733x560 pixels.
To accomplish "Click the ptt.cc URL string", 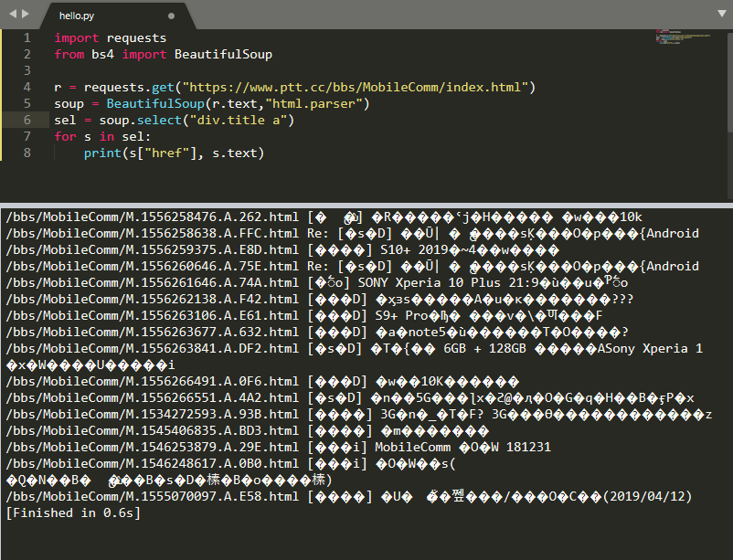I will point(355,88).
